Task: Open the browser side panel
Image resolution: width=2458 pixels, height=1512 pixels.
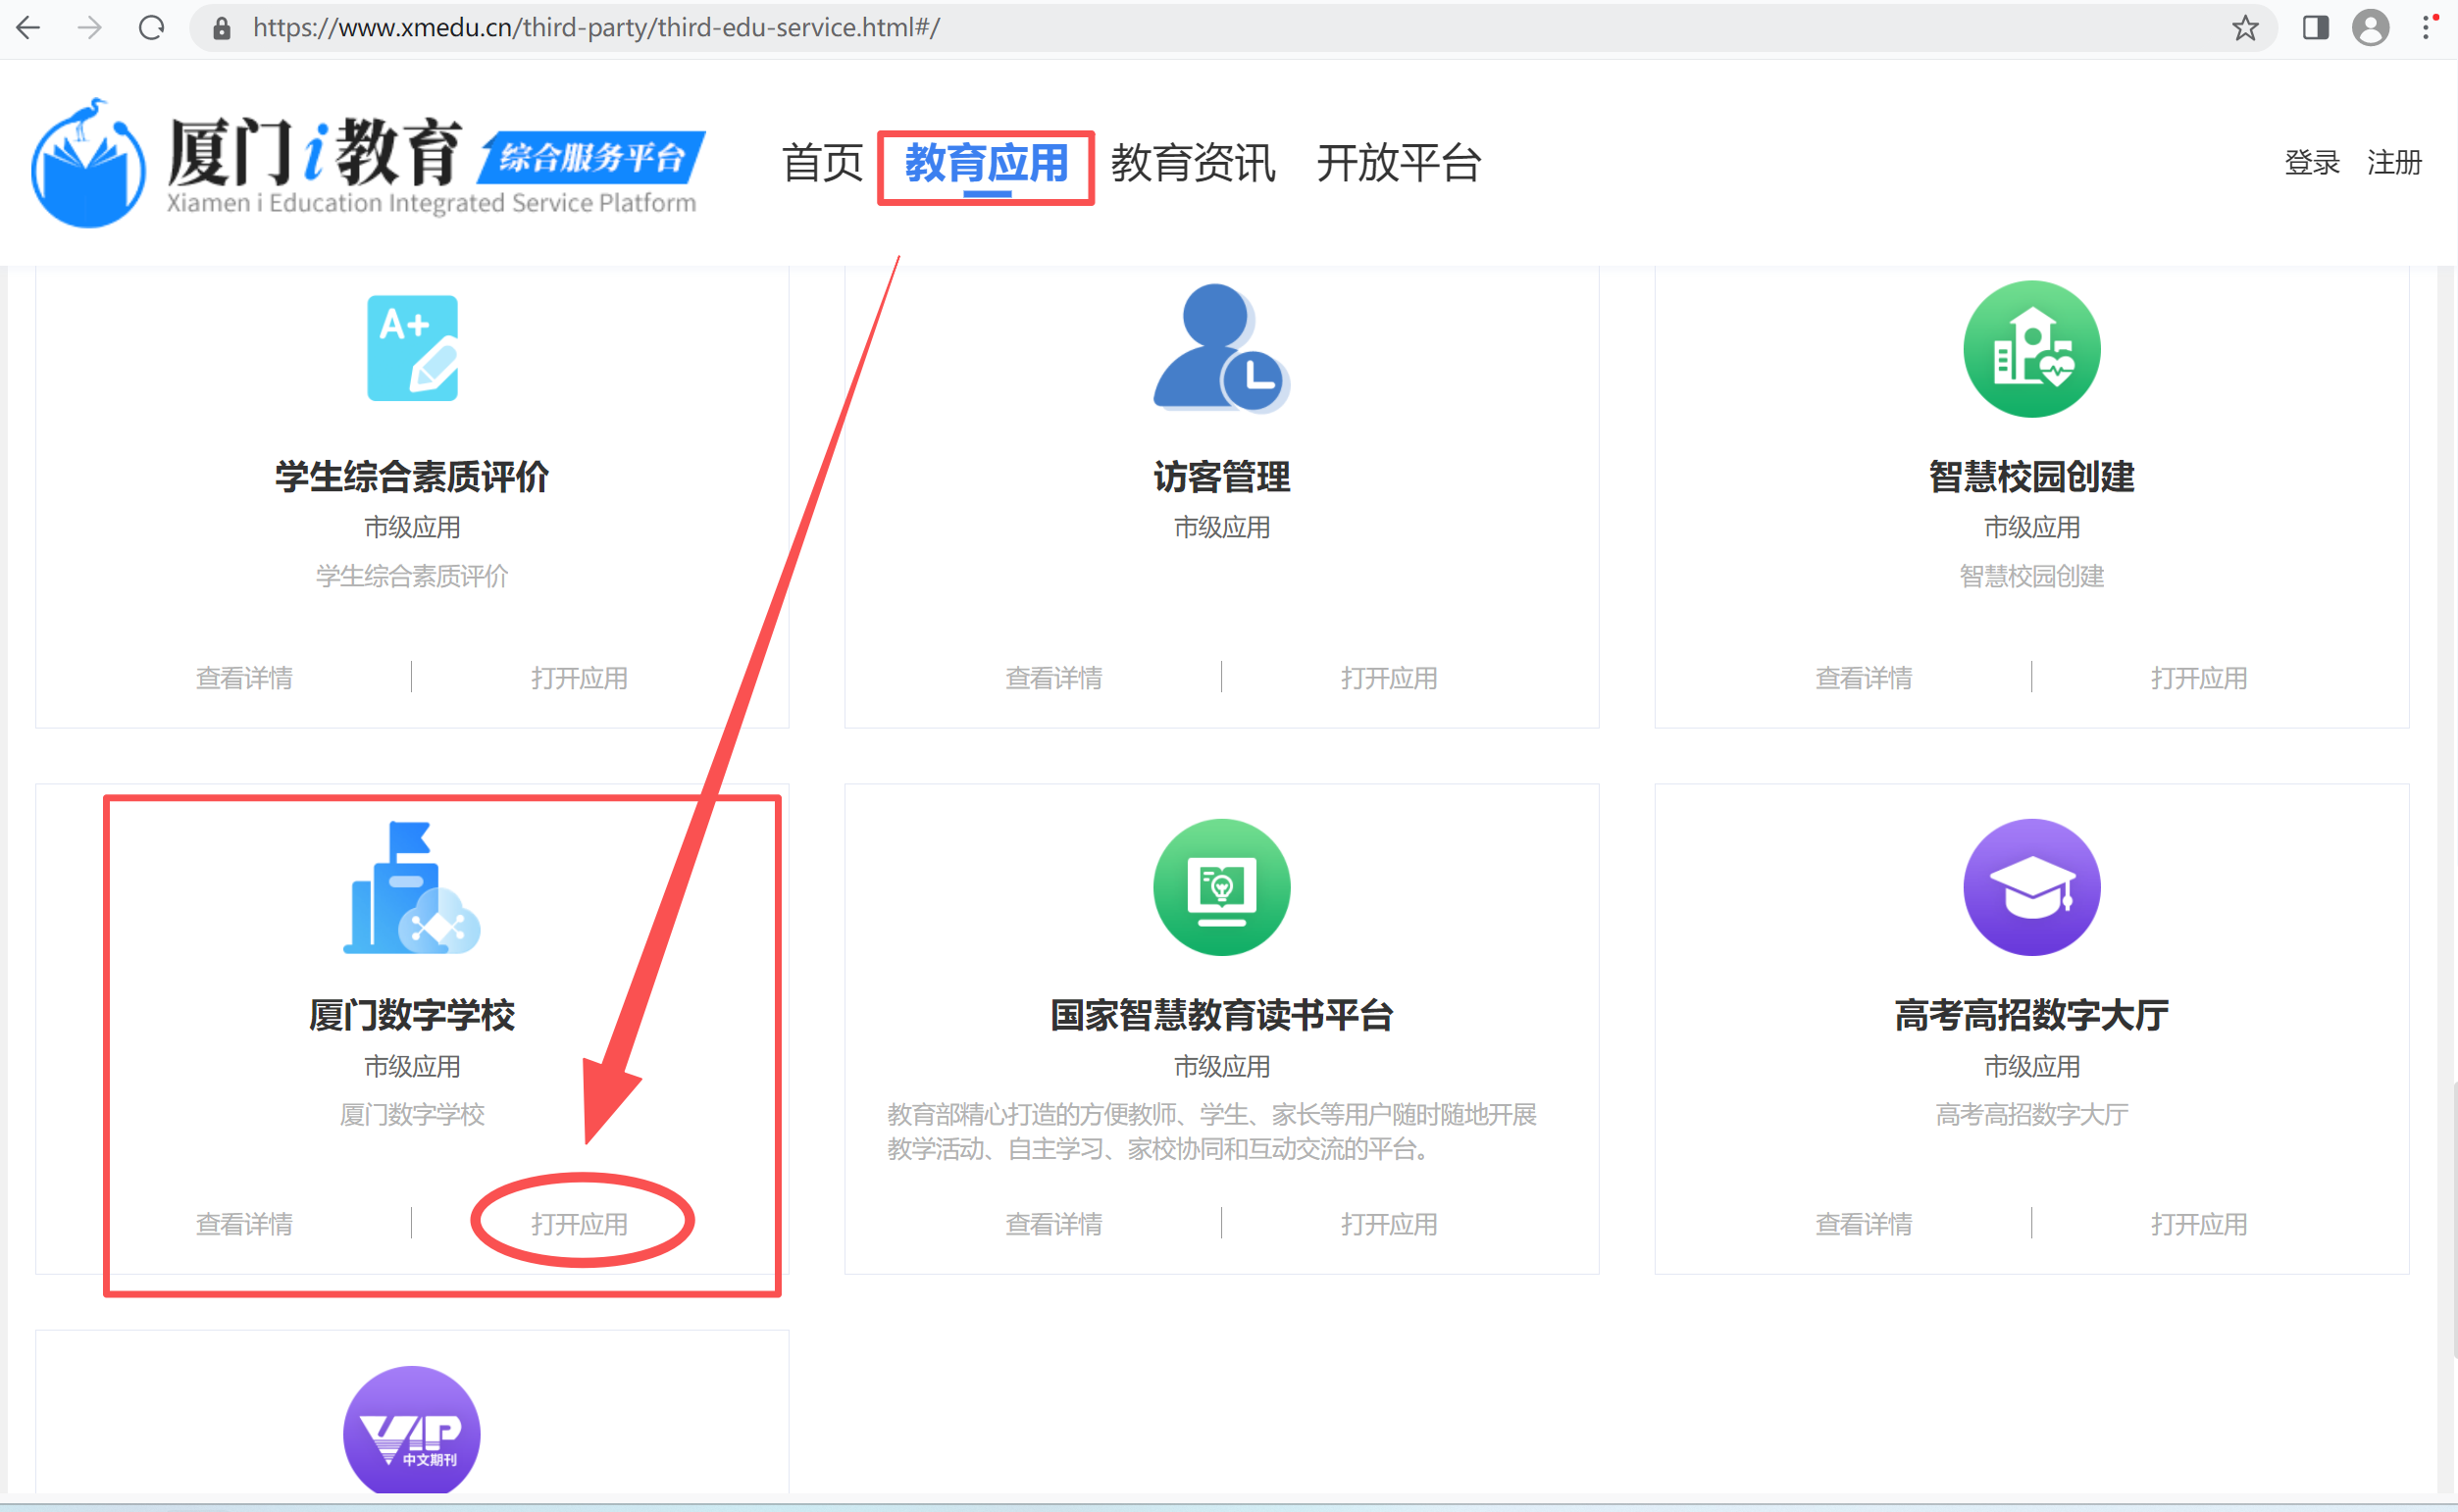Action: coord(2316,28)
